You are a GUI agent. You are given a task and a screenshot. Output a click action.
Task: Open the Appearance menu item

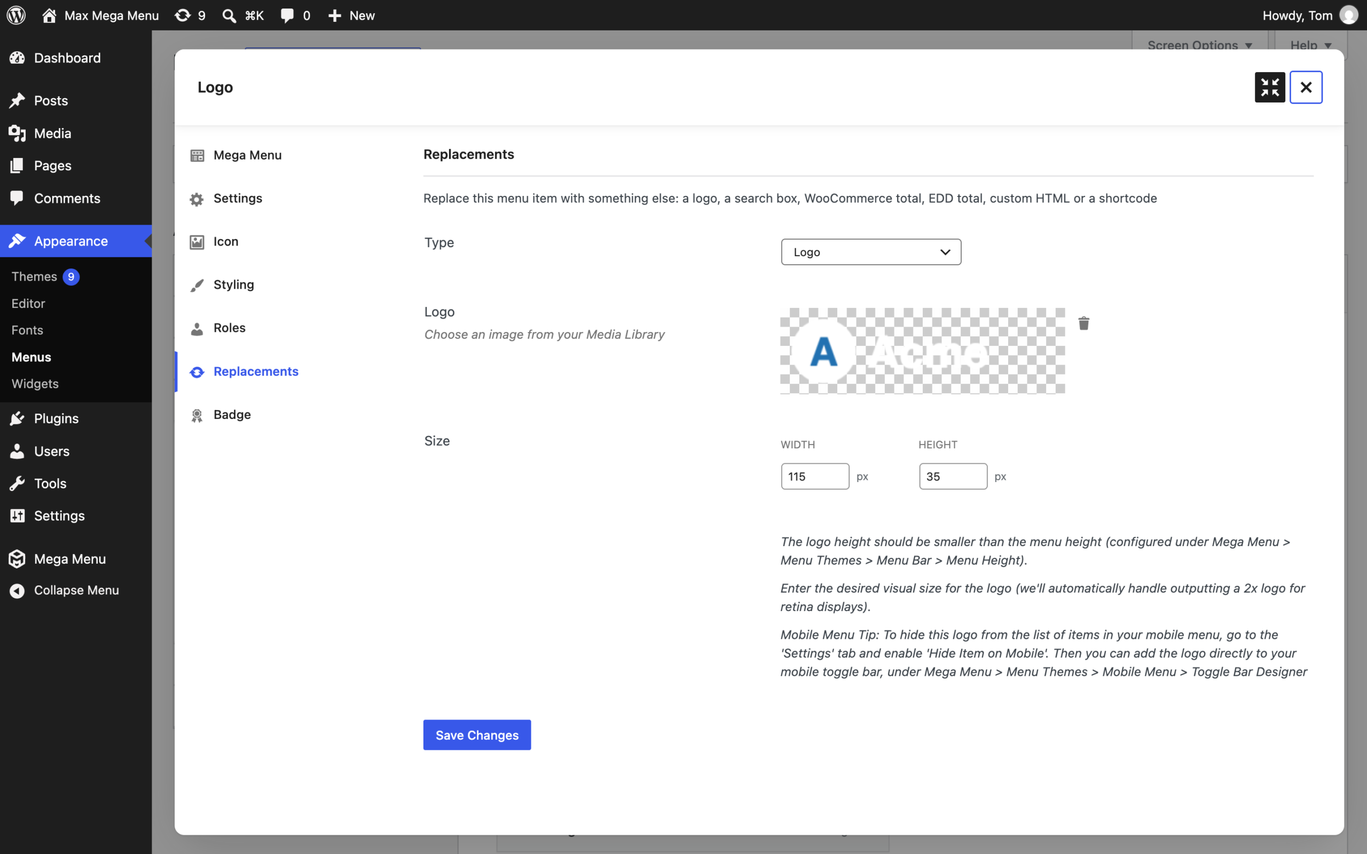pos(76,241)
